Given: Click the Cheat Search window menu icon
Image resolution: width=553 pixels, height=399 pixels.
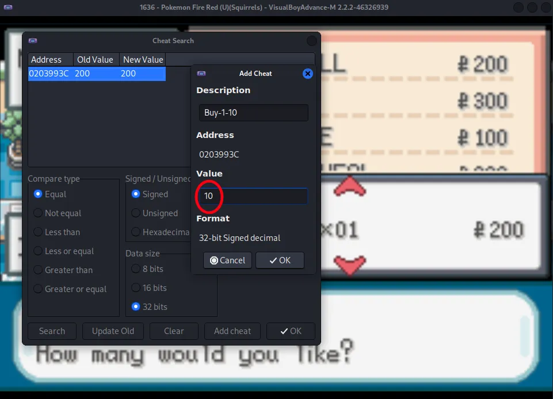Looking at the screenshot, I should point(33,41).
